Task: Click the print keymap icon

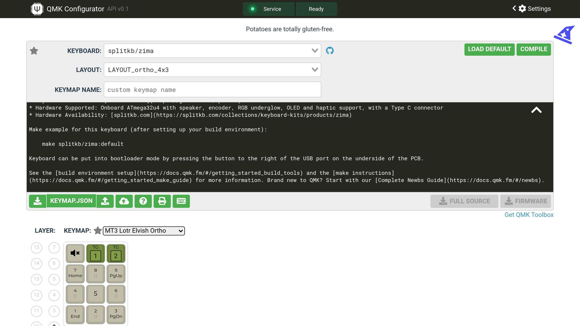Action: [162, 201]
